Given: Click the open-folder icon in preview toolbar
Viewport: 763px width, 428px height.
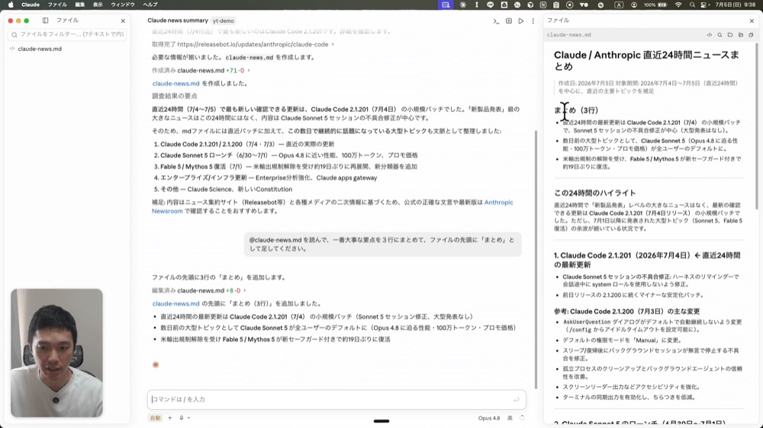Looking at the screenshot, I should [741, 35].
